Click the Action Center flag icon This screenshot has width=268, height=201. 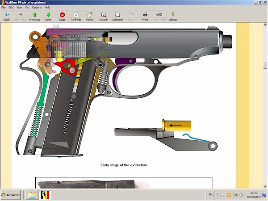click(x=223, y=195)
